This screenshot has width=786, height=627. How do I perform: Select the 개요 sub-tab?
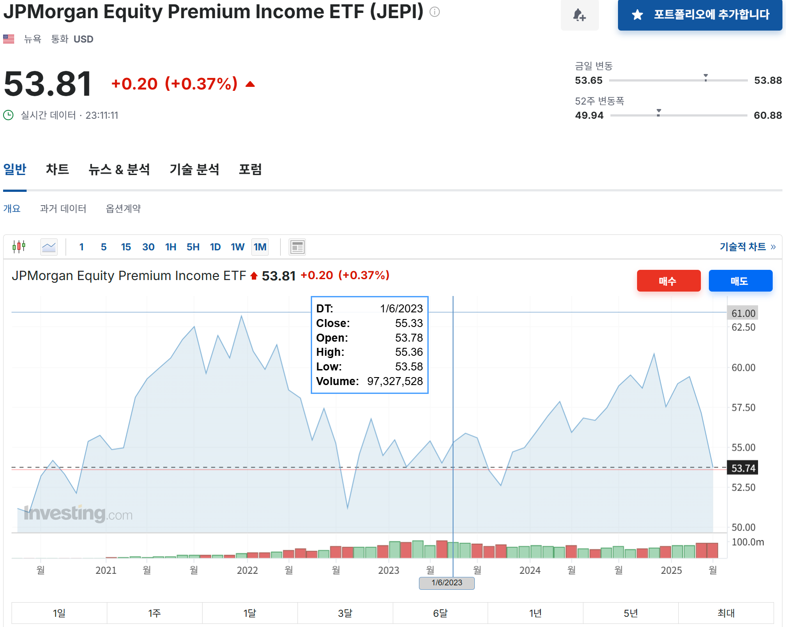(x=12, y=208)
